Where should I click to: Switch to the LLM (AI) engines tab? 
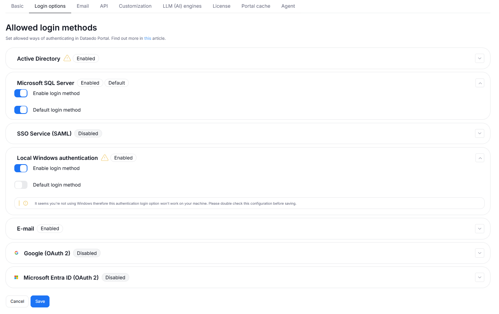pos(182,6)
